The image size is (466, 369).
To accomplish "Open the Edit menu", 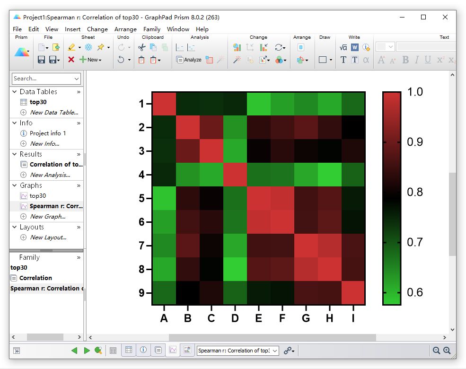I will 34,29.
